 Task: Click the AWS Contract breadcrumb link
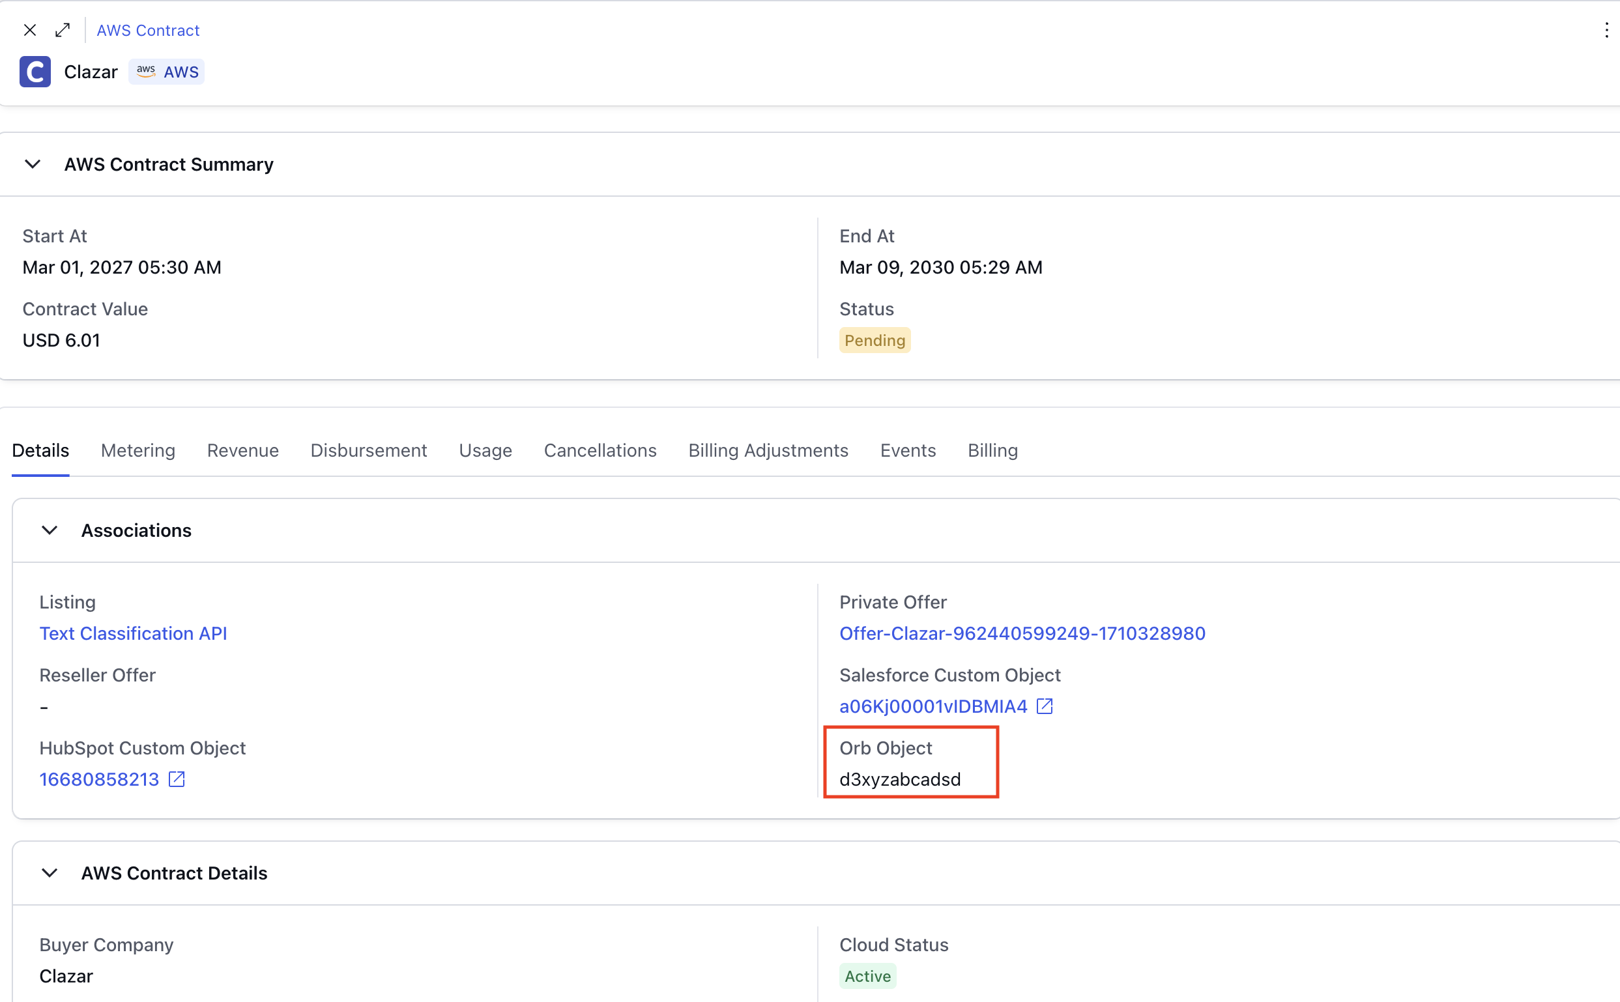click(148, 31)
